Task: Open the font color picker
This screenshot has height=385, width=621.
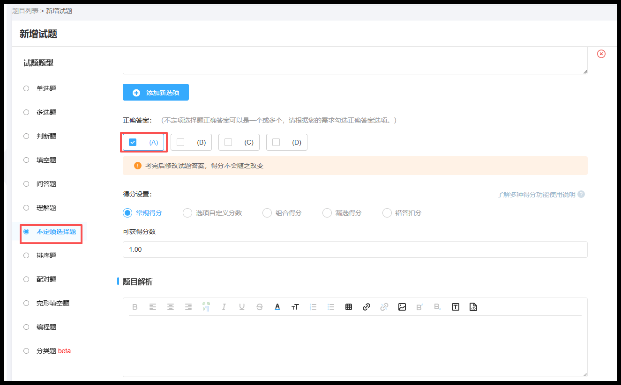Action: tap(277, 307)
